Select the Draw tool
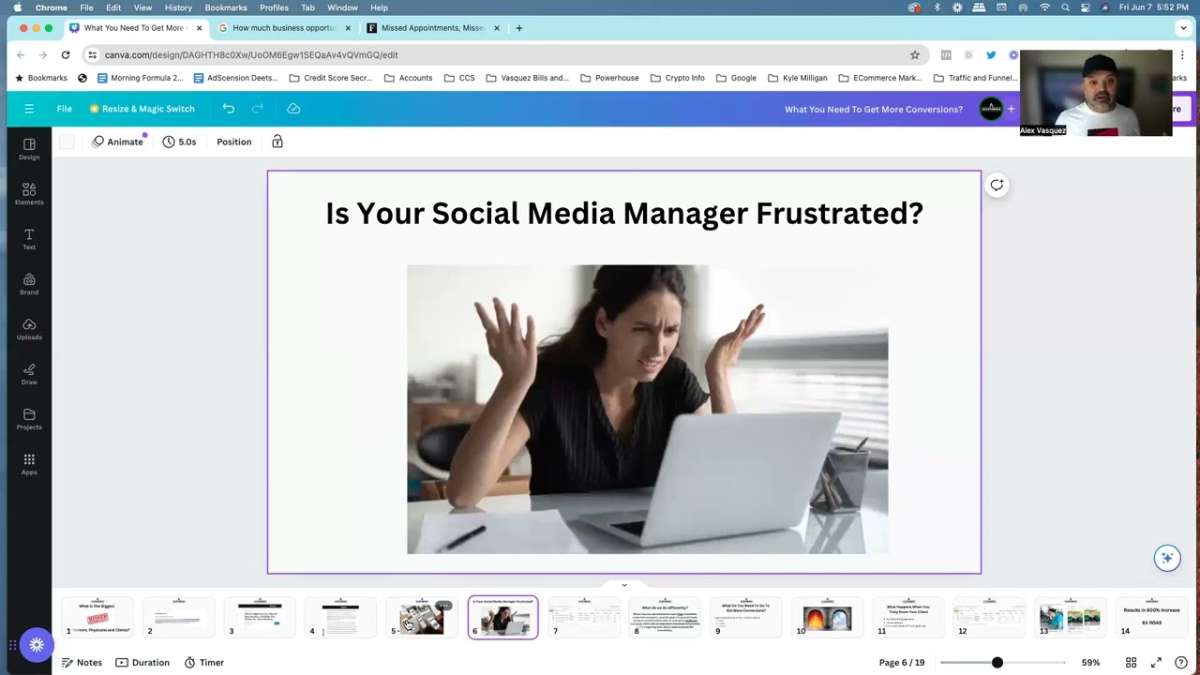Image resolution: width=1200 pixels, height=675 pixels. 29,374
